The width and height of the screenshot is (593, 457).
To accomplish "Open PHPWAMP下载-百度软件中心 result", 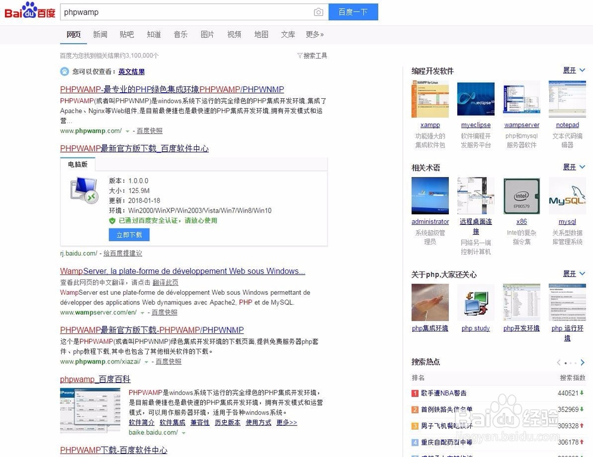I will pos(114,450).
